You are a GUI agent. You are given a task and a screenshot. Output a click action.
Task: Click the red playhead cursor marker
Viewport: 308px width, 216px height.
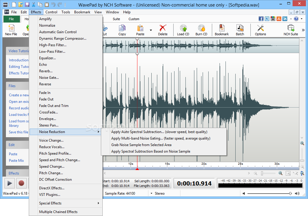point(137,169)
